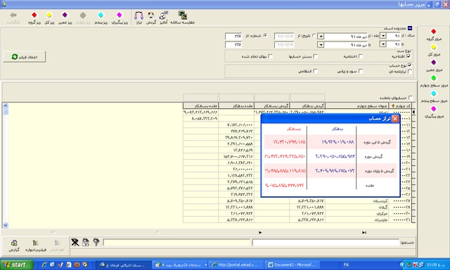Image resolution: width=450 pixels, height=270 pixels.
Task: Click the 'کد چهارم' column sort header
Action: click(400, 106)
